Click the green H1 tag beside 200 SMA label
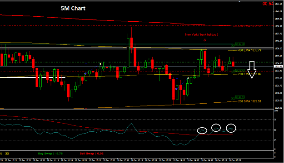 (x=233, y=99)
